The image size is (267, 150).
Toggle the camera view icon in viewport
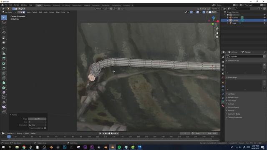click(217, 37)
